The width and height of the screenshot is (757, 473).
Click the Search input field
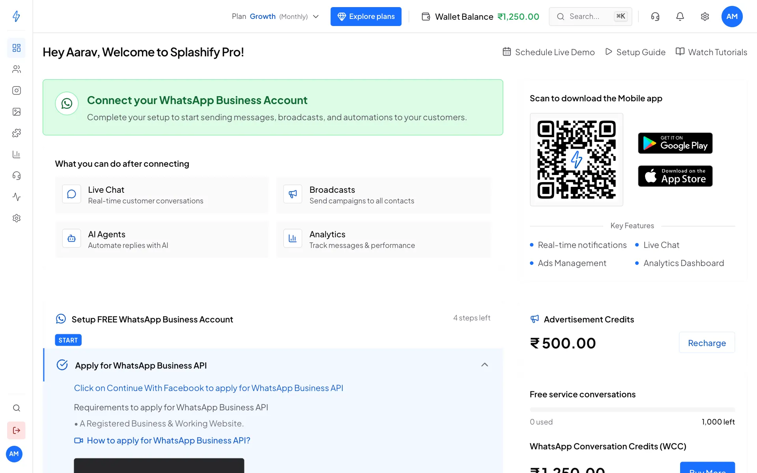coord(590,17)
